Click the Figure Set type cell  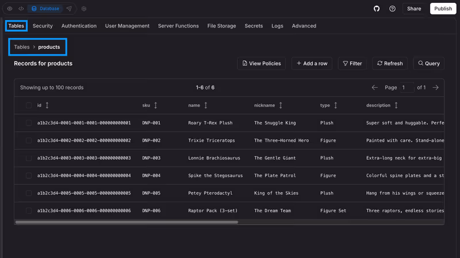333,210
